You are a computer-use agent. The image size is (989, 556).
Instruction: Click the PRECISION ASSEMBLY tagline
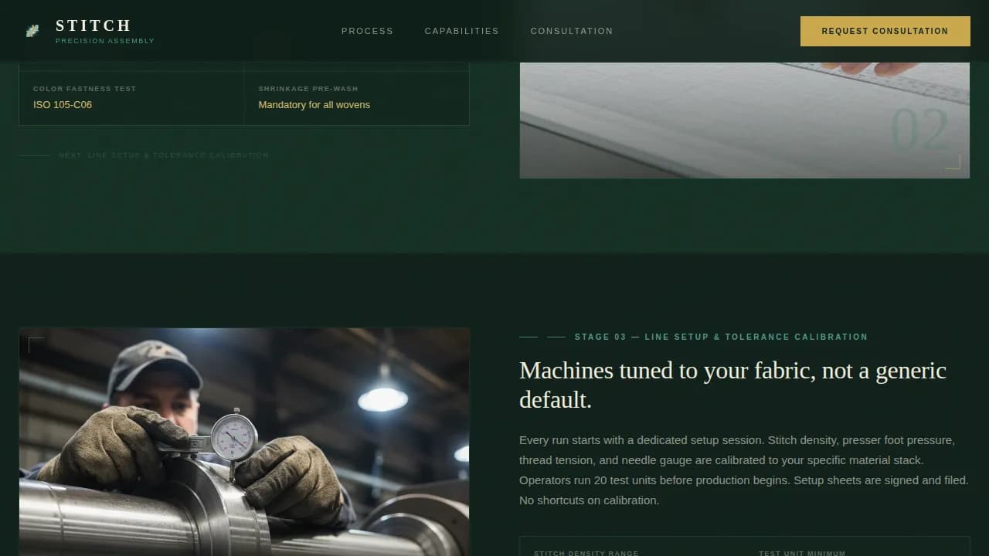tap(104, 40)
